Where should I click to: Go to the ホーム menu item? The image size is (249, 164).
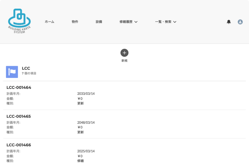point(50,22)
